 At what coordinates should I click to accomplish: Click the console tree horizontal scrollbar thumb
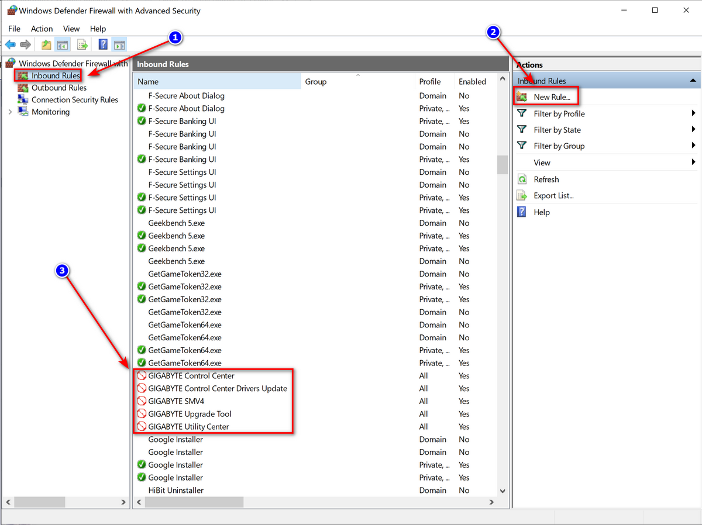(x=40, y=502)
